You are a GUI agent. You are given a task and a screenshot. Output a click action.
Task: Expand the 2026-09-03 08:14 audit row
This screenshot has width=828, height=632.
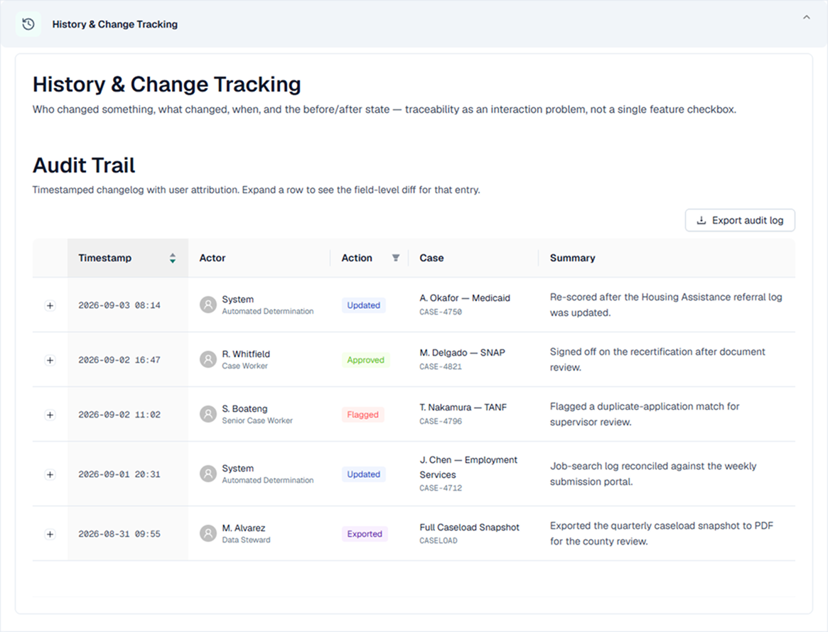tap(50, 305)
